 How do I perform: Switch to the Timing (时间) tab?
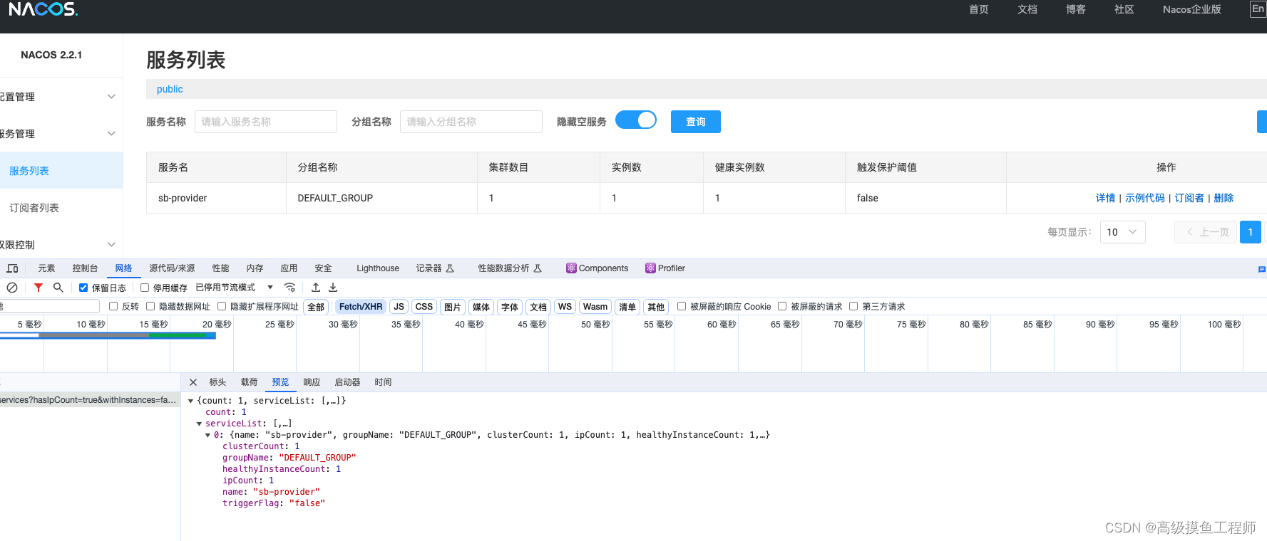coord(383,382)
